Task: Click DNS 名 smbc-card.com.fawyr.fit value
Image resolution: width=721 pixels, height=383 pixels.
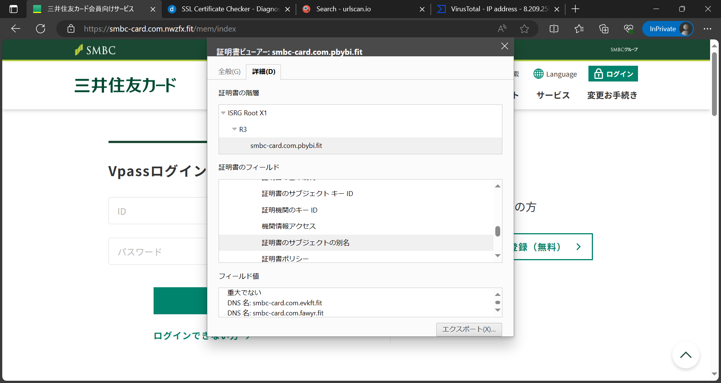Action: point(275,313)
